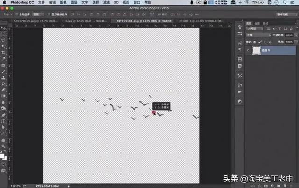Image resolution: width=299 pixels, height=188 pixels.
Task: Select the Hand tool
Action: [3, 140]
